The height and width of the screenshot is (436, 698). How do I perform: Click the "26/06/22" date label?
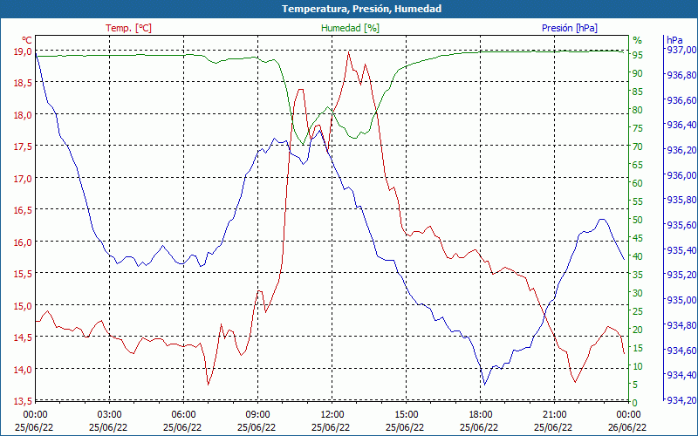(x=627, y=427)
